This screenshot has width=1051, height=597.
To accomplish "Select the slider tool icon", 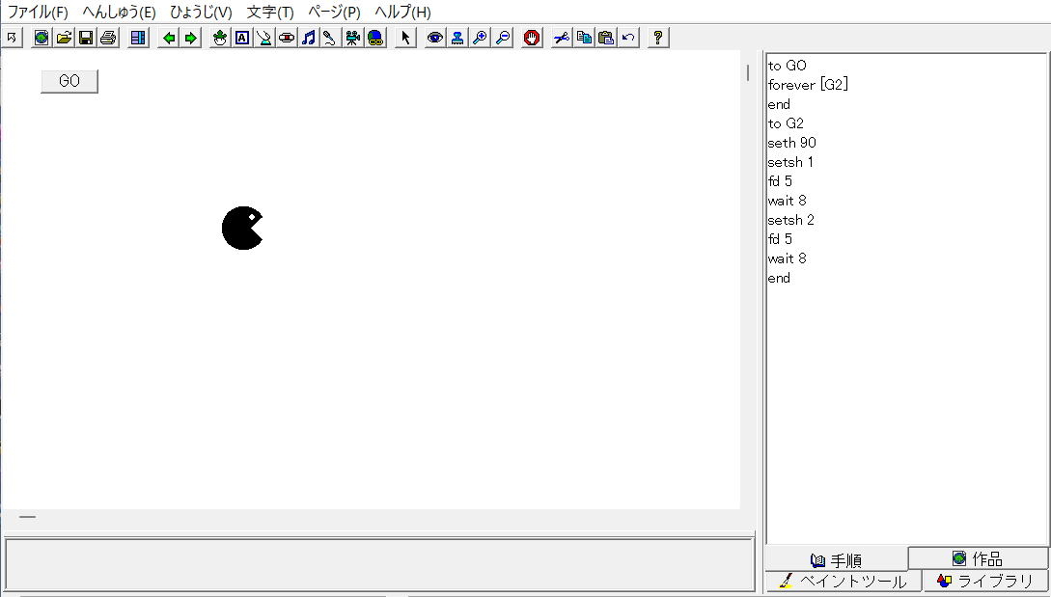I will (287, 38).
